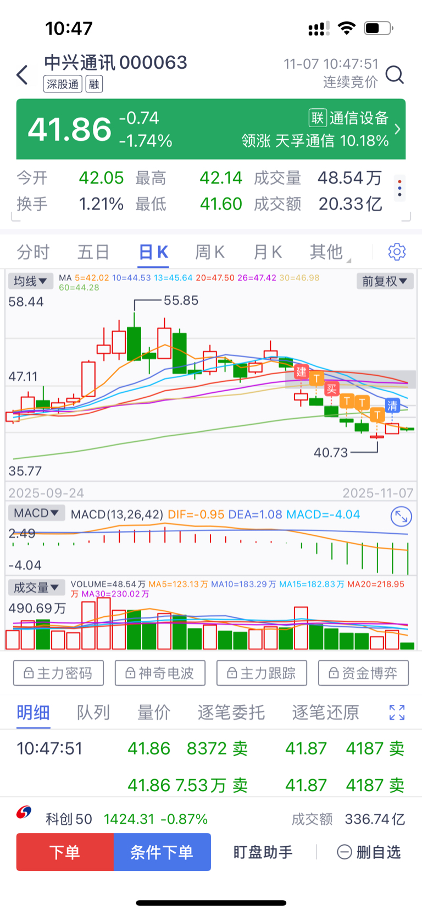Tap current price 41.86

[x=70, y=129]
